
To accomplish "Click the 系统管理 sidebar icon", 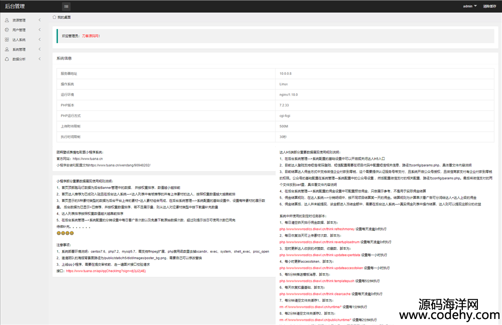I will pos(7,49).
